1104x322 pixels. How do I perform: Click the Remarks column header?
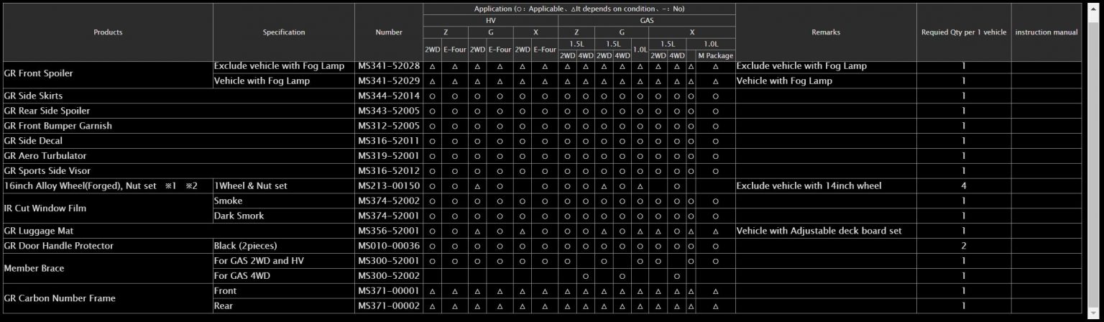[825, 32]
